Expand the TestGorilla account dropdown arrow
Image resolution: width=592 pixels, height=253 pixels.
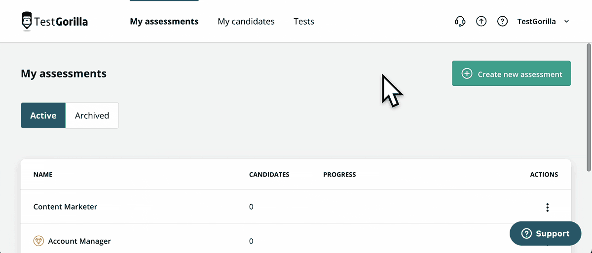566,21
